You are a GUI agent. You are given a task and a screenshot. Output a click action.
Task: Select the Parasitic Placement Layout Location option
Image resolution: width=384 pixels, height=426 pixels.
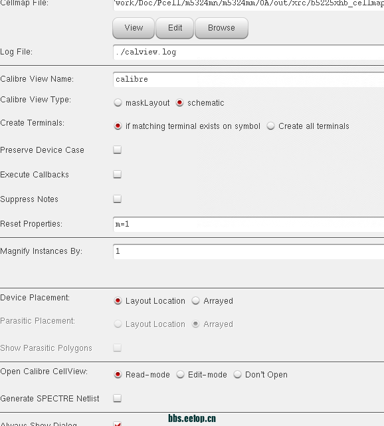118,324
